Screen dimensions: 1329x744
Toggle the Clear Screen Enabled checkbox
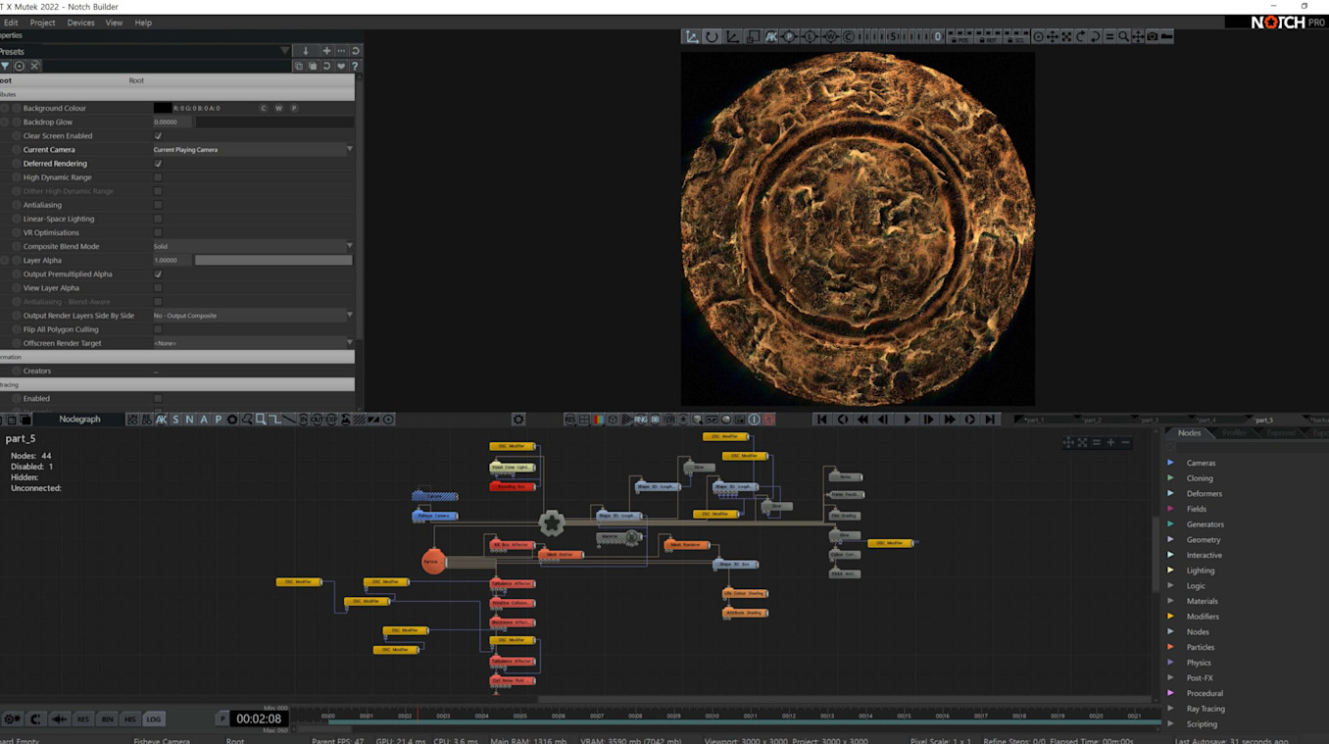[x=158, y=136]
